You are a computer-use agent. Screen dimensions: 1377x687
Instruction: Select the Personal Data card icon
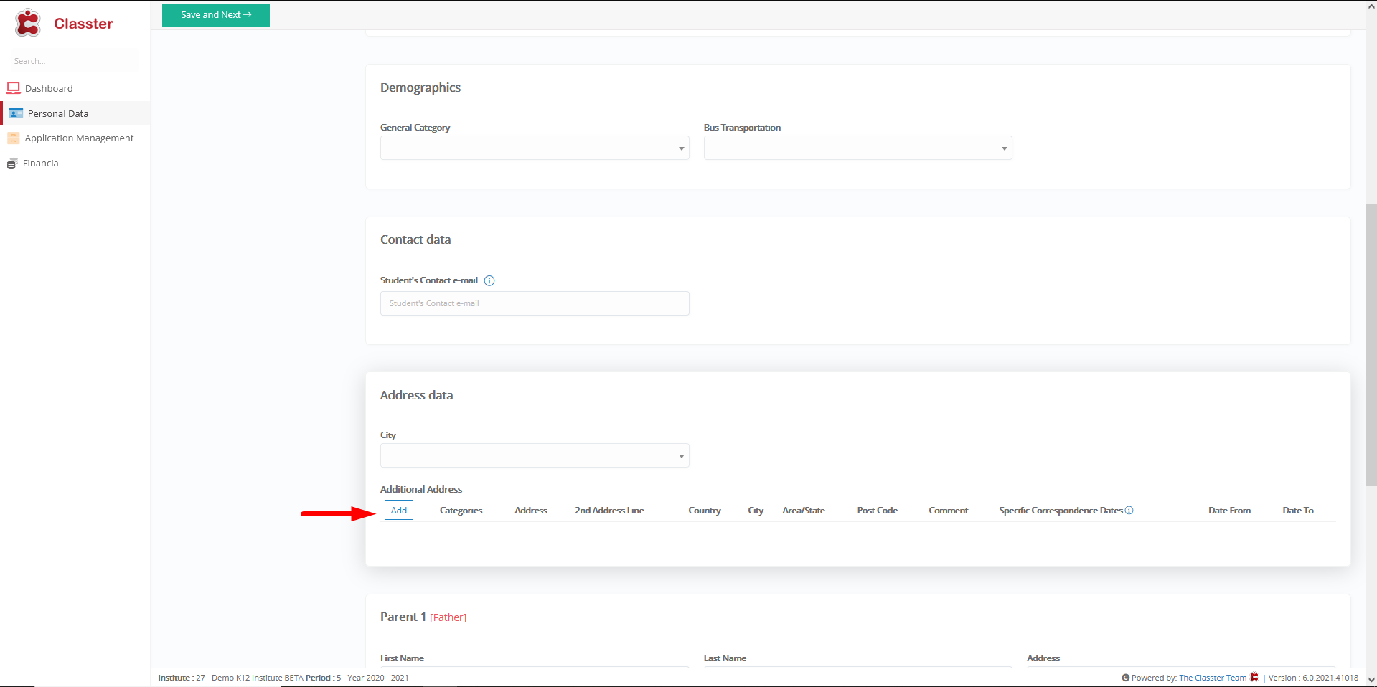tap(16, 113)
